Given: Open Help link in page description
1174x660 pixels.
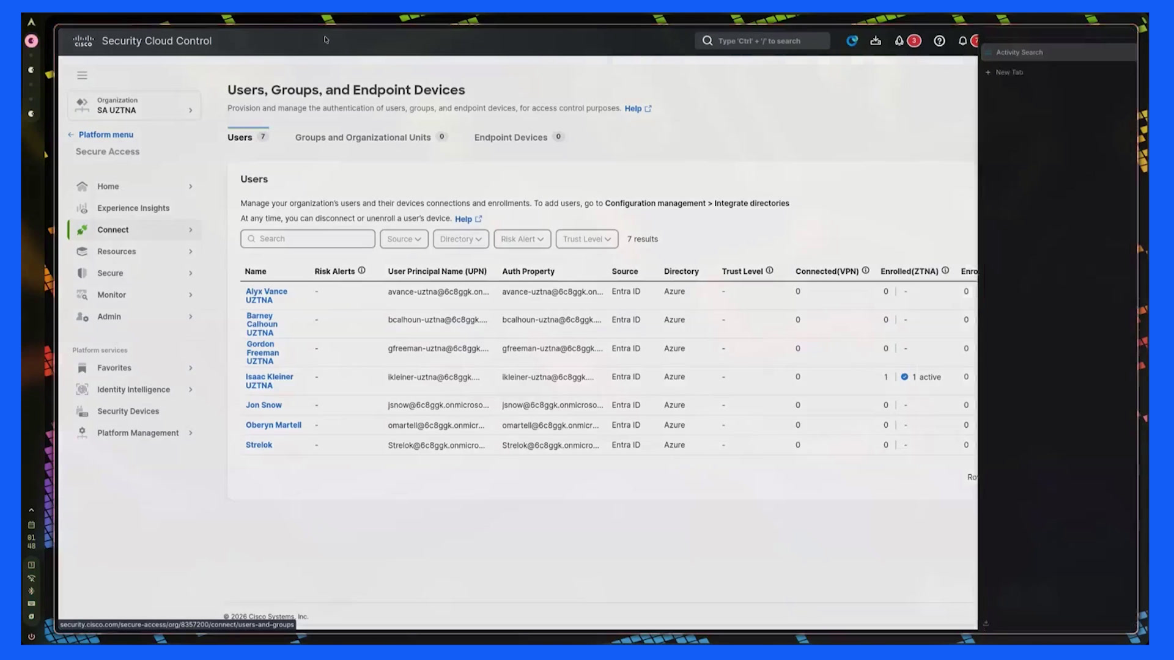Looking at the screenshot, I should 638,108.
